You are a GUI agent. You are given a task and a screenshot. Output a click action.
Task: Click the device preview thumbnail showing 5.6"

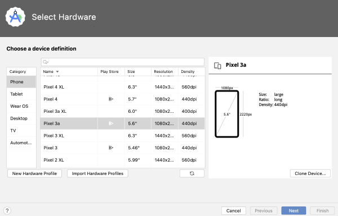coord(227,114)
